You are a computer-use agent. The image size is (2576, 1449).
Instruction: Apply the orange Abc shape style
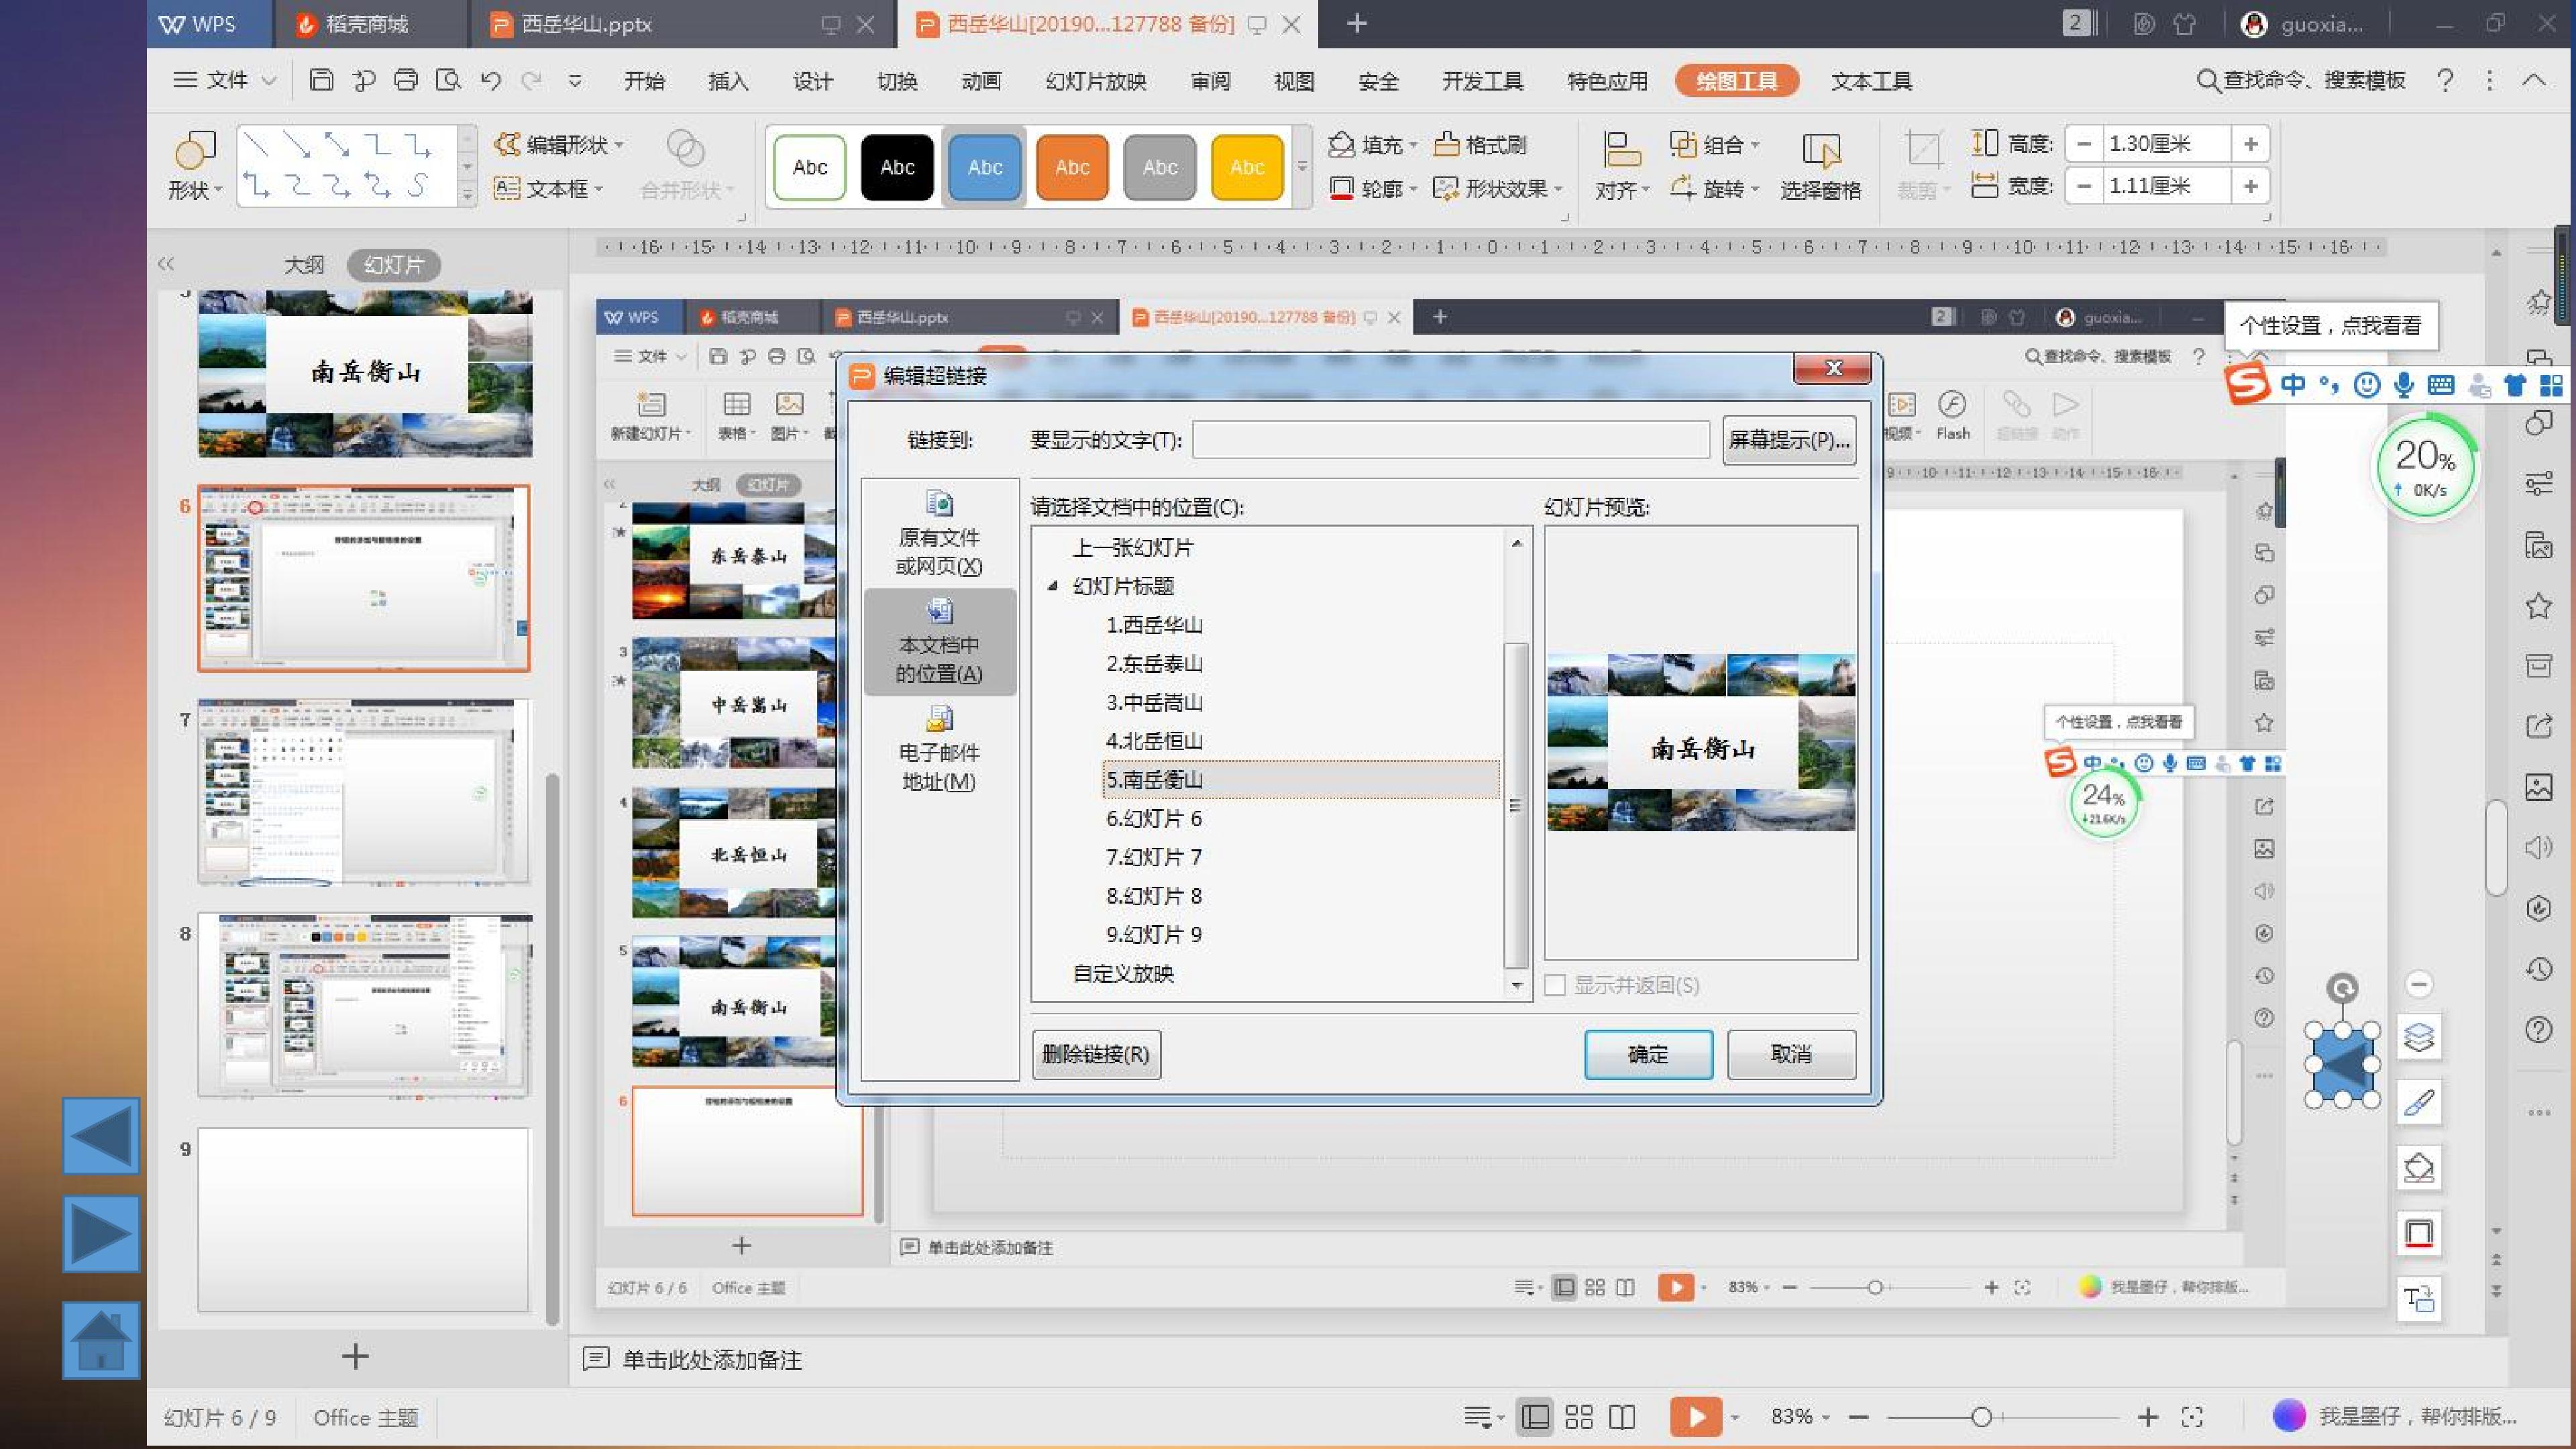pyautogui.click(x=1072, y=167)
